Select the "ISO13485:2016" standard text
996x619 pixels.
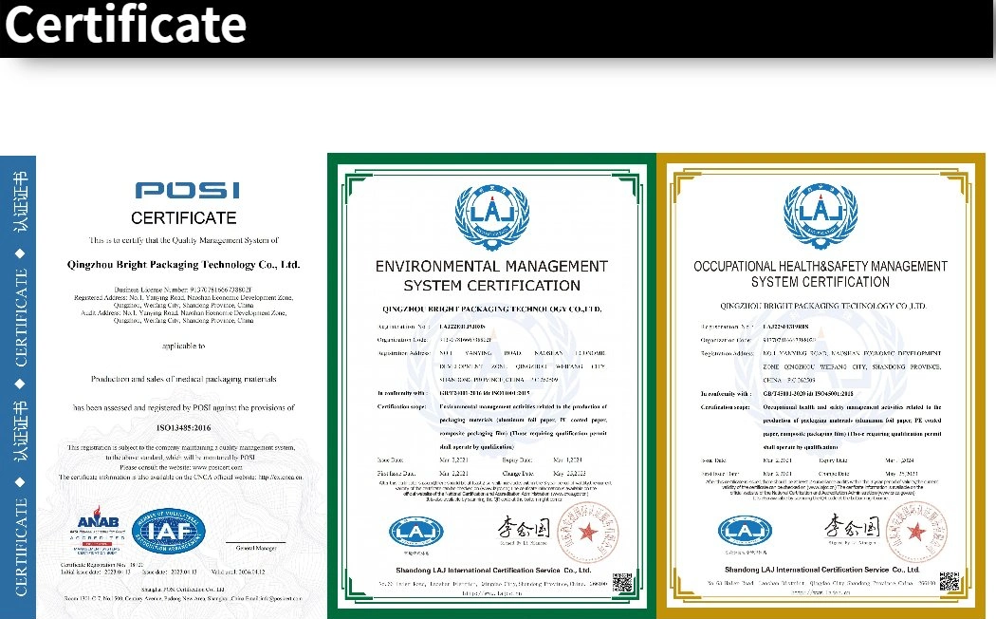(x=184, y=428)
